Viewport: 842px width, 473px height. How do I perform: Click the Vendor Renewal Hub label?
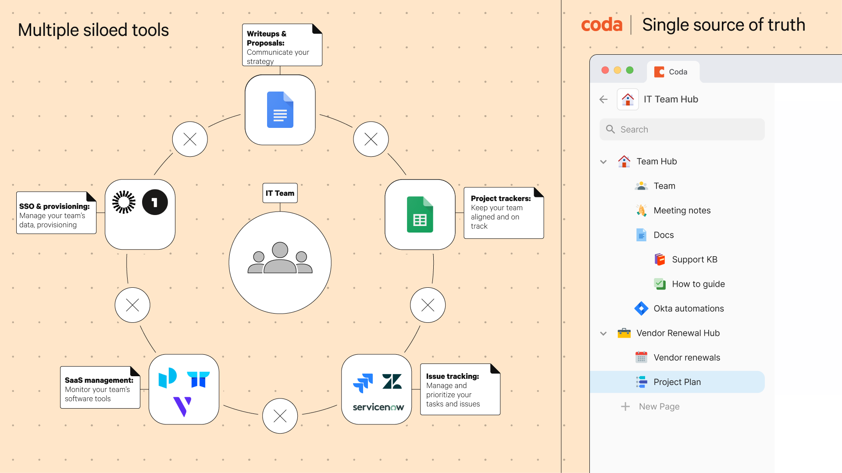point(678,333)
